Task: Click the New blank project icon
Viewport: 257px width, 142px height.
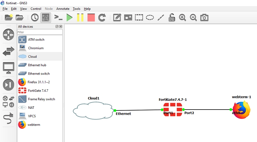Action: [9, 18]
